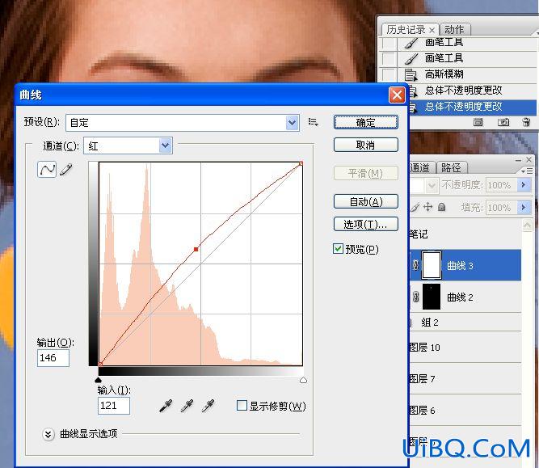Click the bottom-left endpoint of the curve
Image resolution: width=539 pixels, height=468 pixels.
click(100, 364)
